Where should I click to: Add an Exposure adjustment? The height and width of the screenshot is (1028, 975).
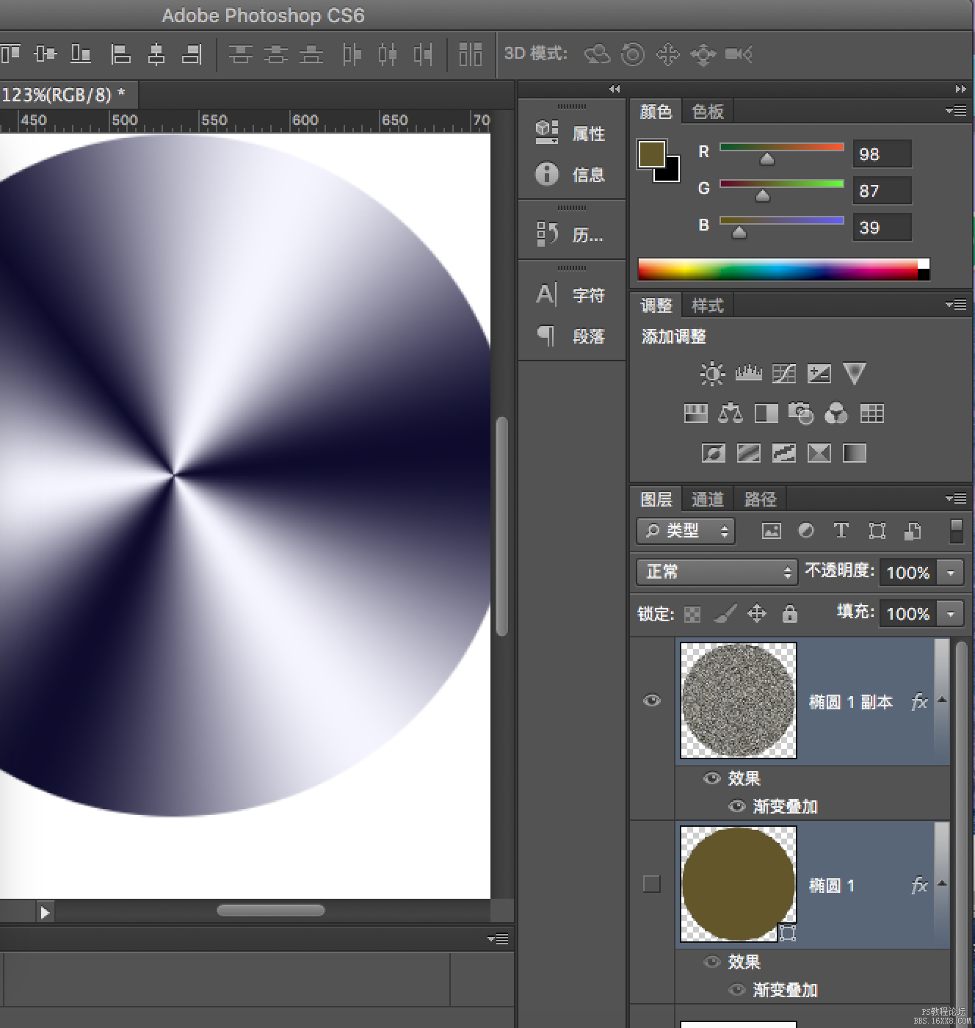(819, 374)
